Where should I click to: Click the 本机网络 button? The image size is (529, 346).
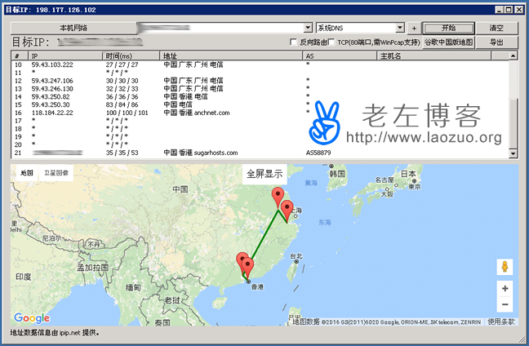point(73,28)
